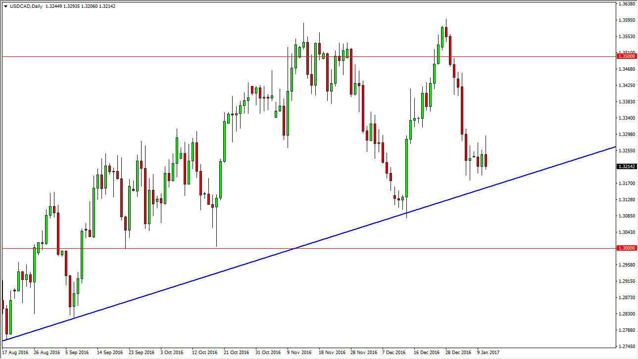Click the 17 Aug 2016 date label
This screenshot has height=359, width=638.
[x=15, y=353]
